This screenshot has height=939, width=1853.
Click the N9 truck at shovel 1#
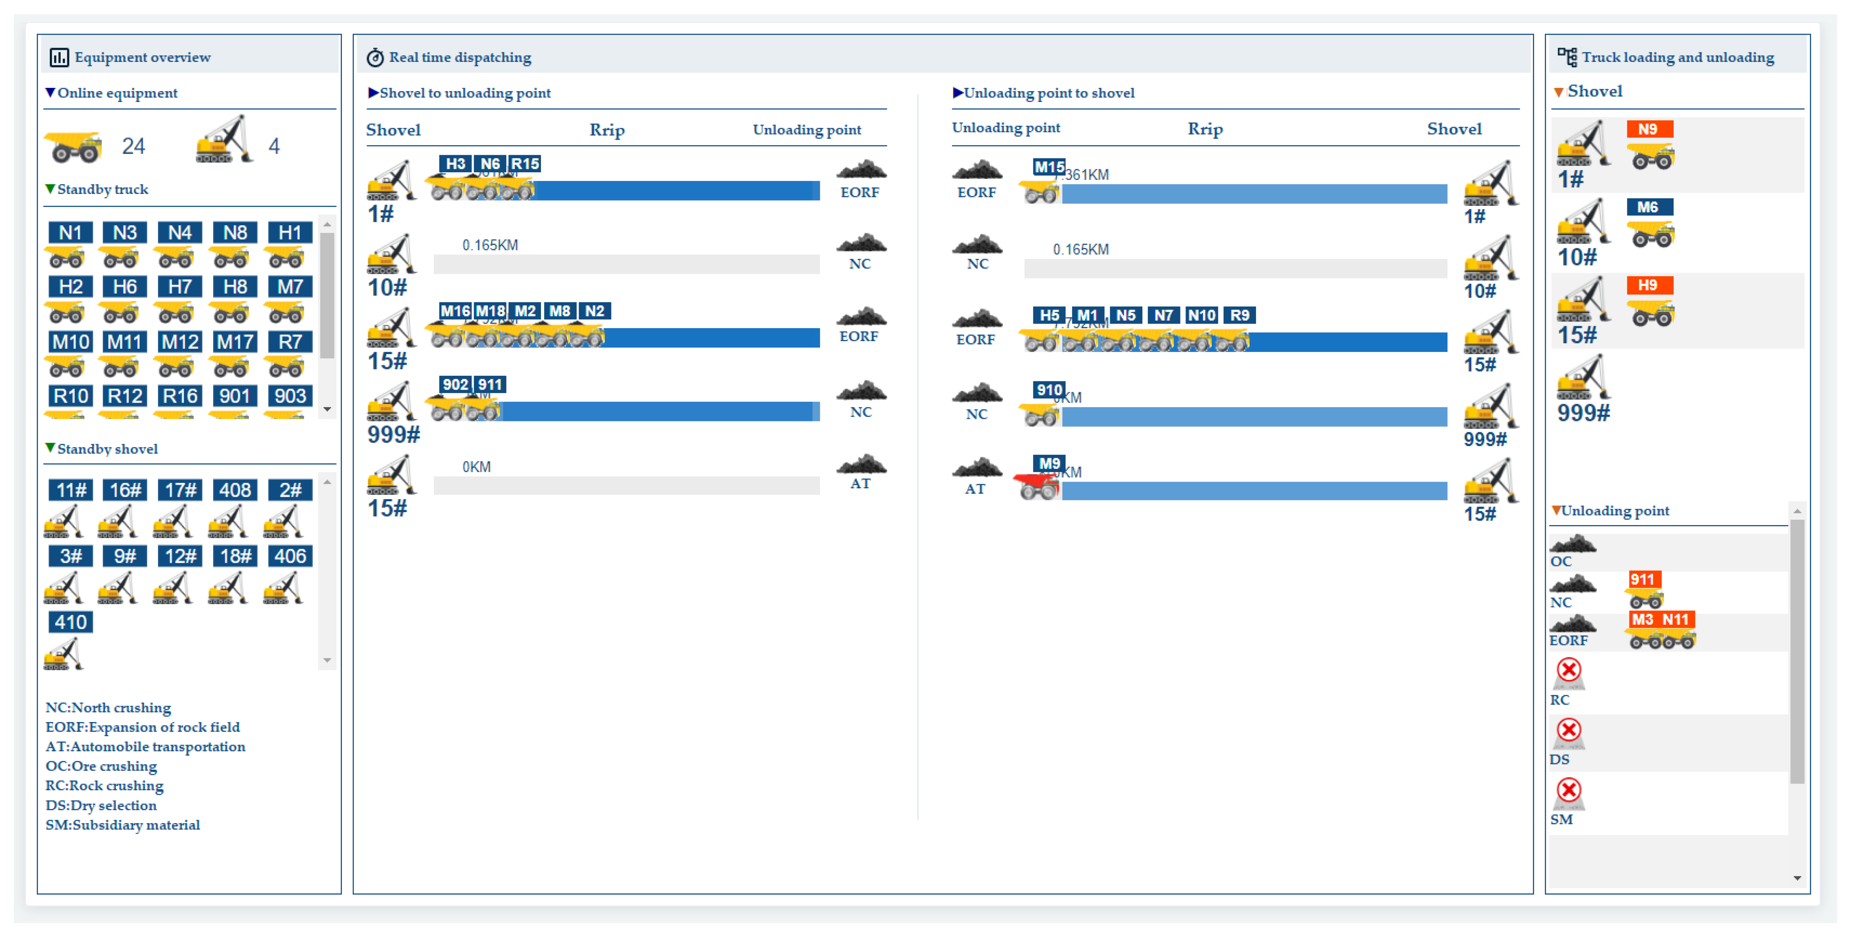point(1651,156)
